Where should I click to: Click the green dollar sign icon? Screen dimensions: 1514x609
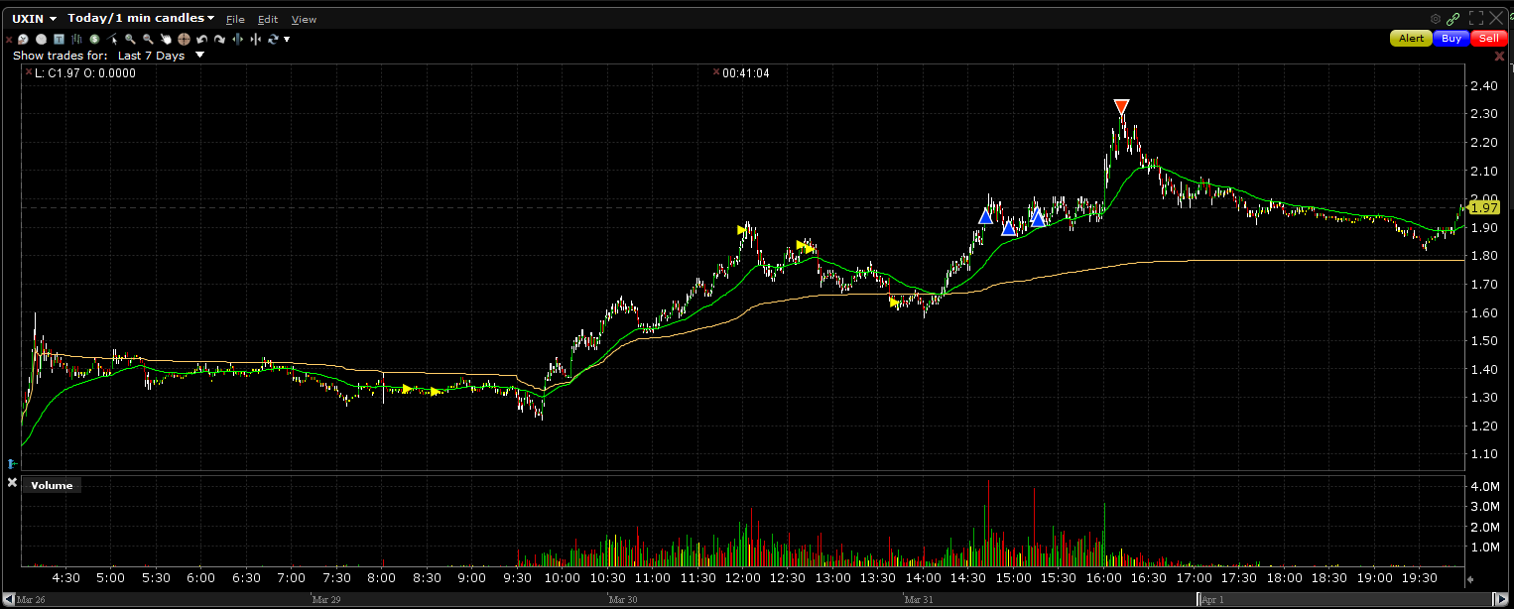94,39
